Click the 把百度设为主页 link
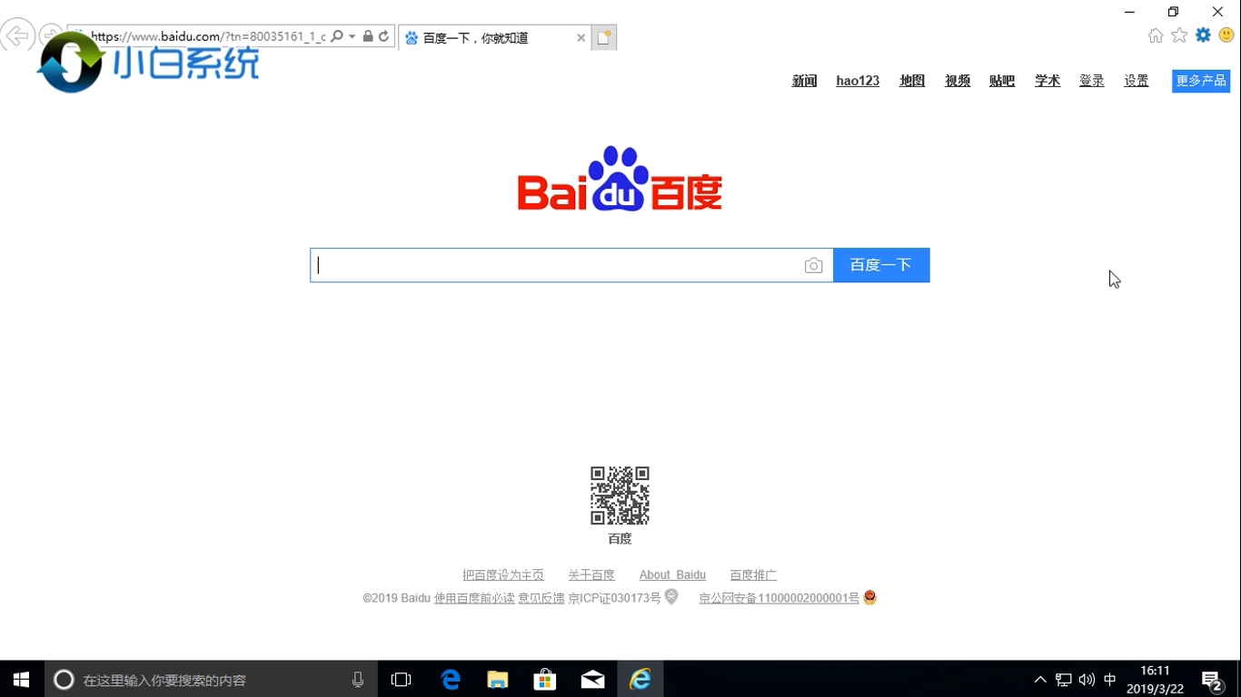 503,574
